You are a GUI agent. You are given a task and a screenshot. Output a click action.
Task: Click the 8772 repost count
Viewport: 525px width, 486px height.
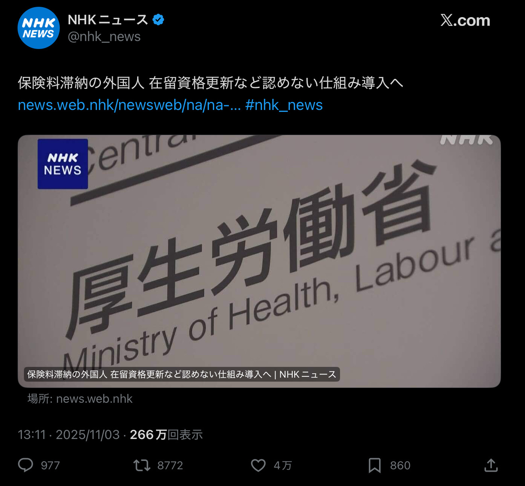click(170, 466)
